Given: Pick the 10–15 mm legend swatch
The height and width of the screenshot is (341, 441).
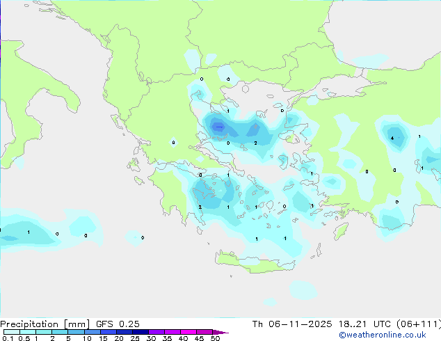Looking at the screenshot, I should [92, 332].
